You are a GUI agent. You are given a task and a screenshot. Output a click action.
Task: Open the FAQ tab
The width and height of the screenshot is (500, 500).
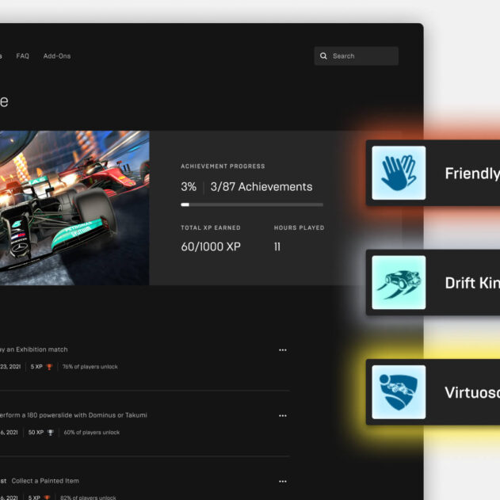tap(23, 56)
